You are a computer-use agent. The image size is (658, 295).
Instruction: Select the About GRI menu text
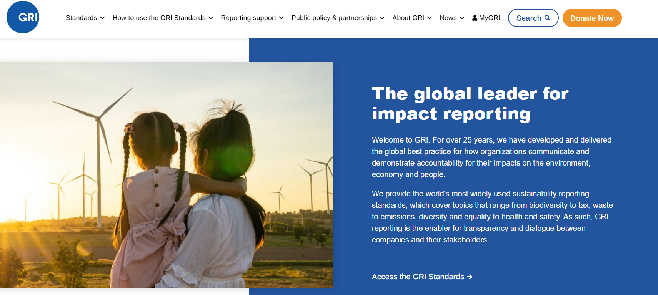408,18
